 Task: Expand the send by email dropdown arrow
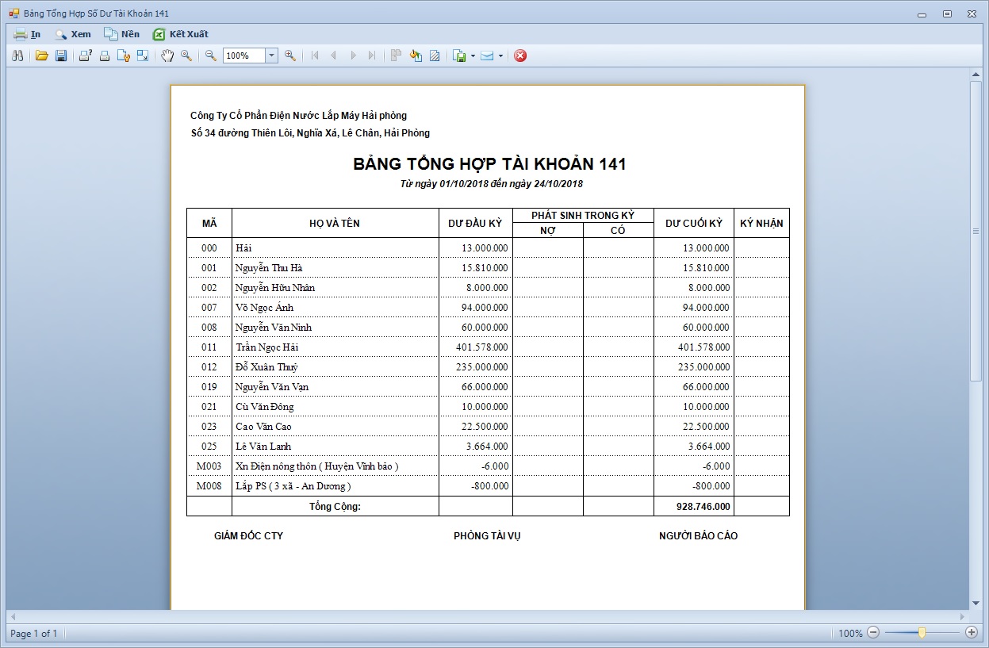pyautogui.click(x=500, y=56)
